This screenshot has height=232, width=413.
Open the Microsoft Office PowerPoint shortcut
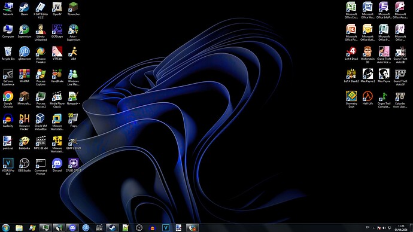351,33
